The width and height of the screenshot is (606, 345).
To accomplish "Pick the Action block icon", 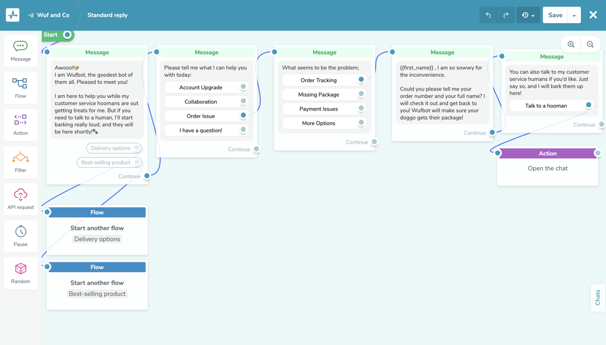I will click(20, 120).
